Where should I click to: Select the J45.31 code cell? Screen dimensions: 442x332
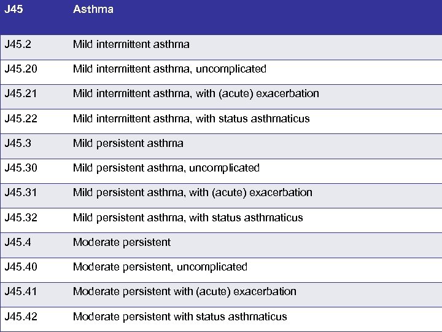coord(20,192)
